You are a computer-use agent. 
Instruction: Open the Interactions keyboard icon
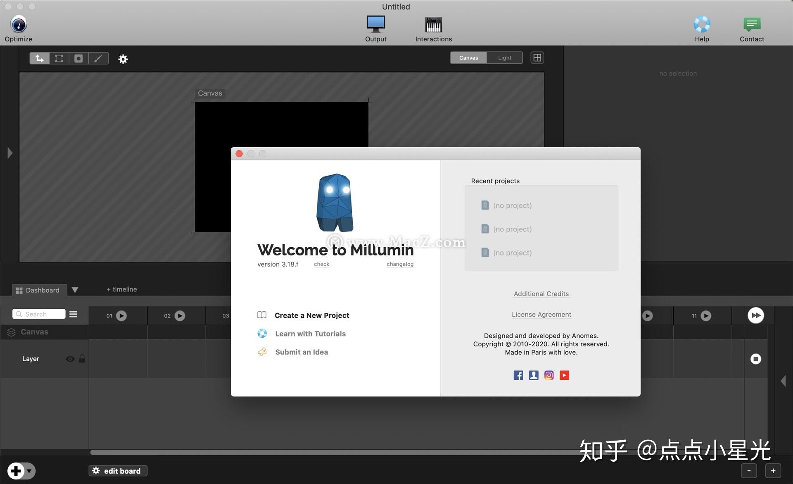(x=433, y=24)
